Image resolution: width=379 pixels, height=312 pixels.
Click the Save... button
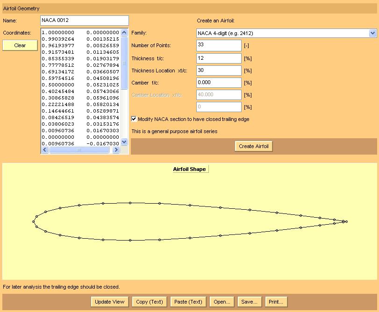[x=249, y=302]
